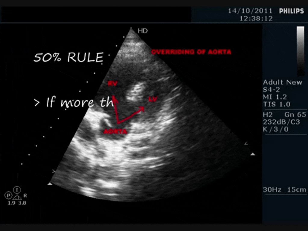
Task: Click the 30Hz frame rate readout
Action: tap(273, 189)
